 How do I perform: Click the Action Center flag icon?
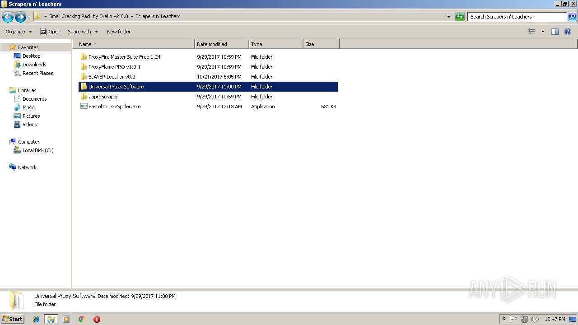[x=513, y=319]
